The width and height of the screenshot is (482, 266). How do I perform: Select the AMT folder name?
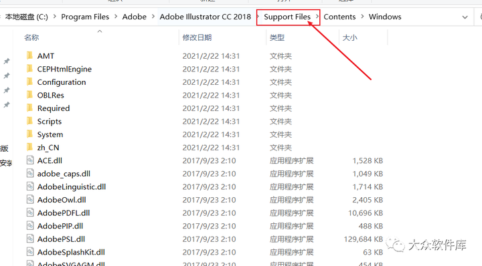click(x=46, y=56)
